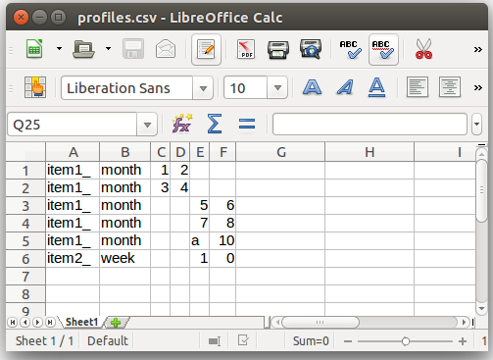Go to next sheet navigation arrow
Viewport: 493px width, 360px height.
pos(37,323)
